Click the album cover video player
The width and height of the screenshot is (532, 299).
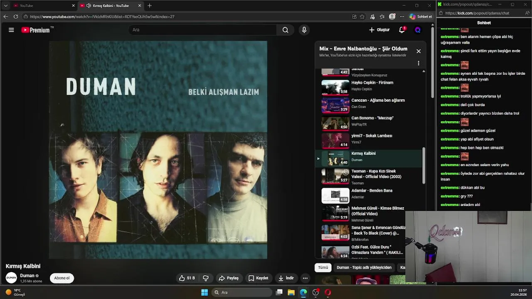(158, 149)
